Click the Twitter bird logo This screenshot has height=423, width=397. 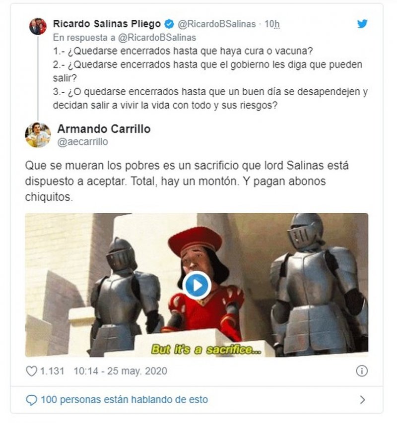(x=362, y=24)
